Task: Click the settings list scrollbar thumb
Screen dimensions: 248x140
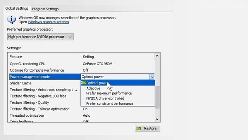Action: coord(157,97)
